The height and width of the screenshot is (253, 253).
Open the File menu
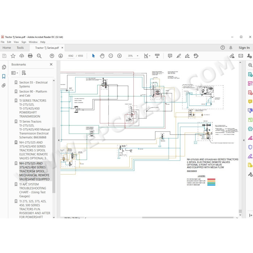[x=3, y=42]
